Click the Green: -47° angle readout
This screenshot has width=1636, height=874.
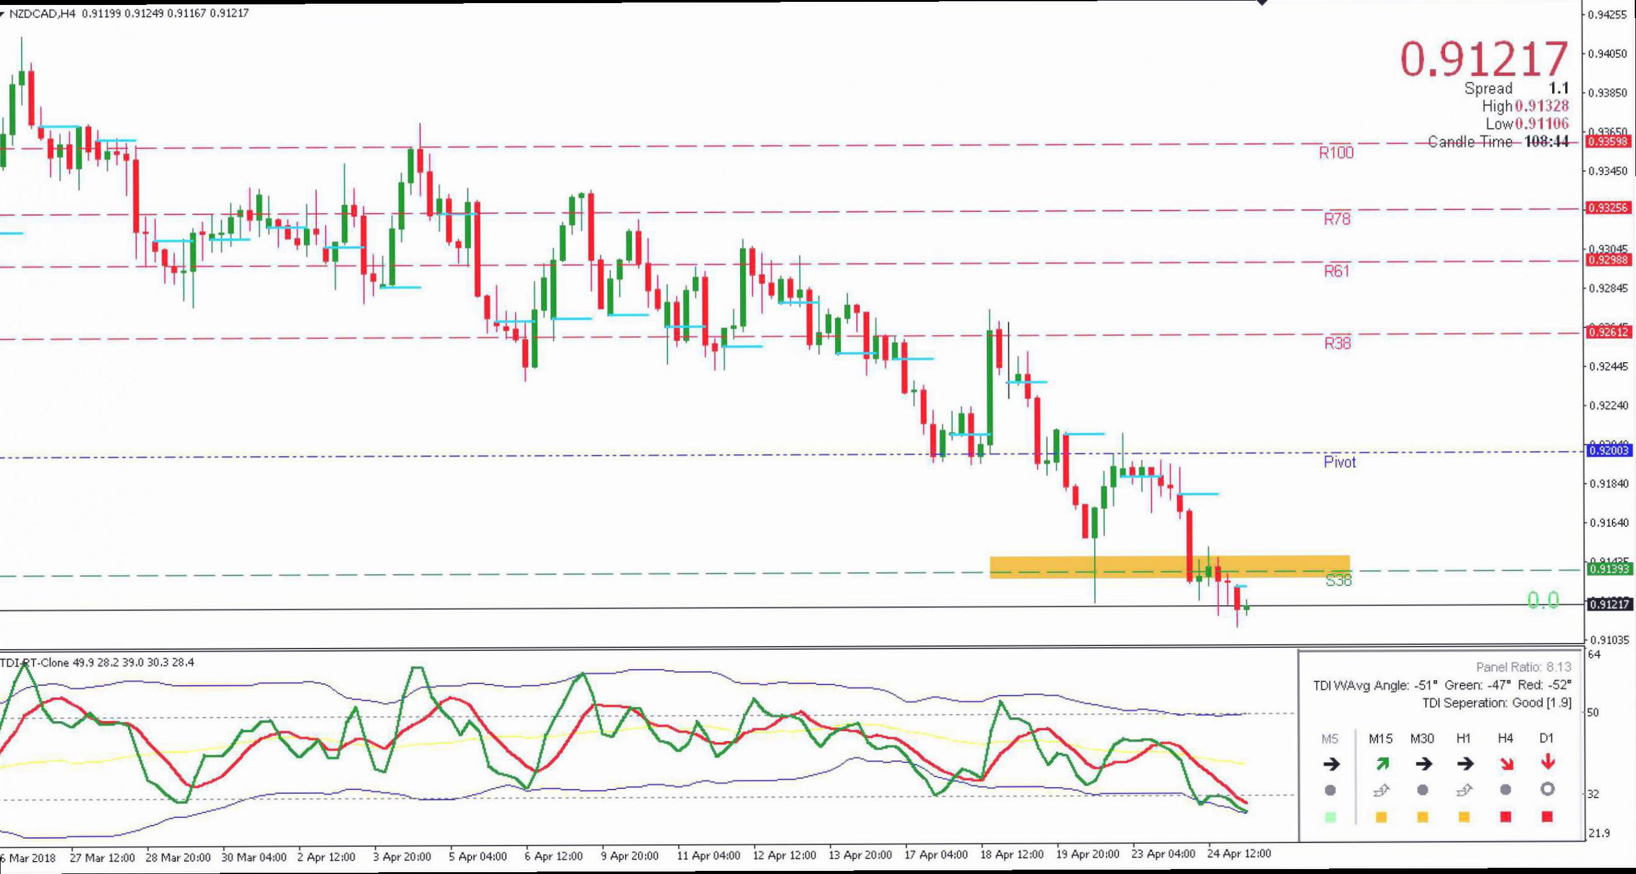pyautogui.click(x=1479, y=686)
